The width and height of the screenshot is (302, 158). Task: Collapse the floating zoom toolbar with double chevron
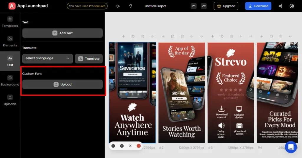coord(130,146)
